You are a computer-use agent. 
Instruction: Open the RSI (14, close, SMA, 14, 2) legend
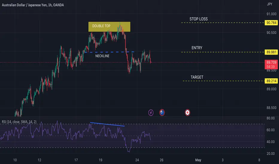19,122
